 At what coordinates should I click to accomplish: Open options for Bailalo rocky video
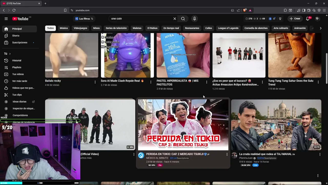click(x=95, y=82)
